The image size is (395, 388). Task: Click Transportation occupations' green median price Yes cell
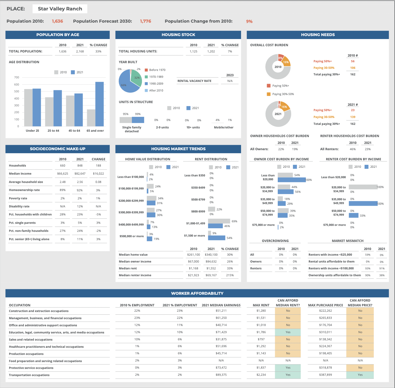pos(360,375)
